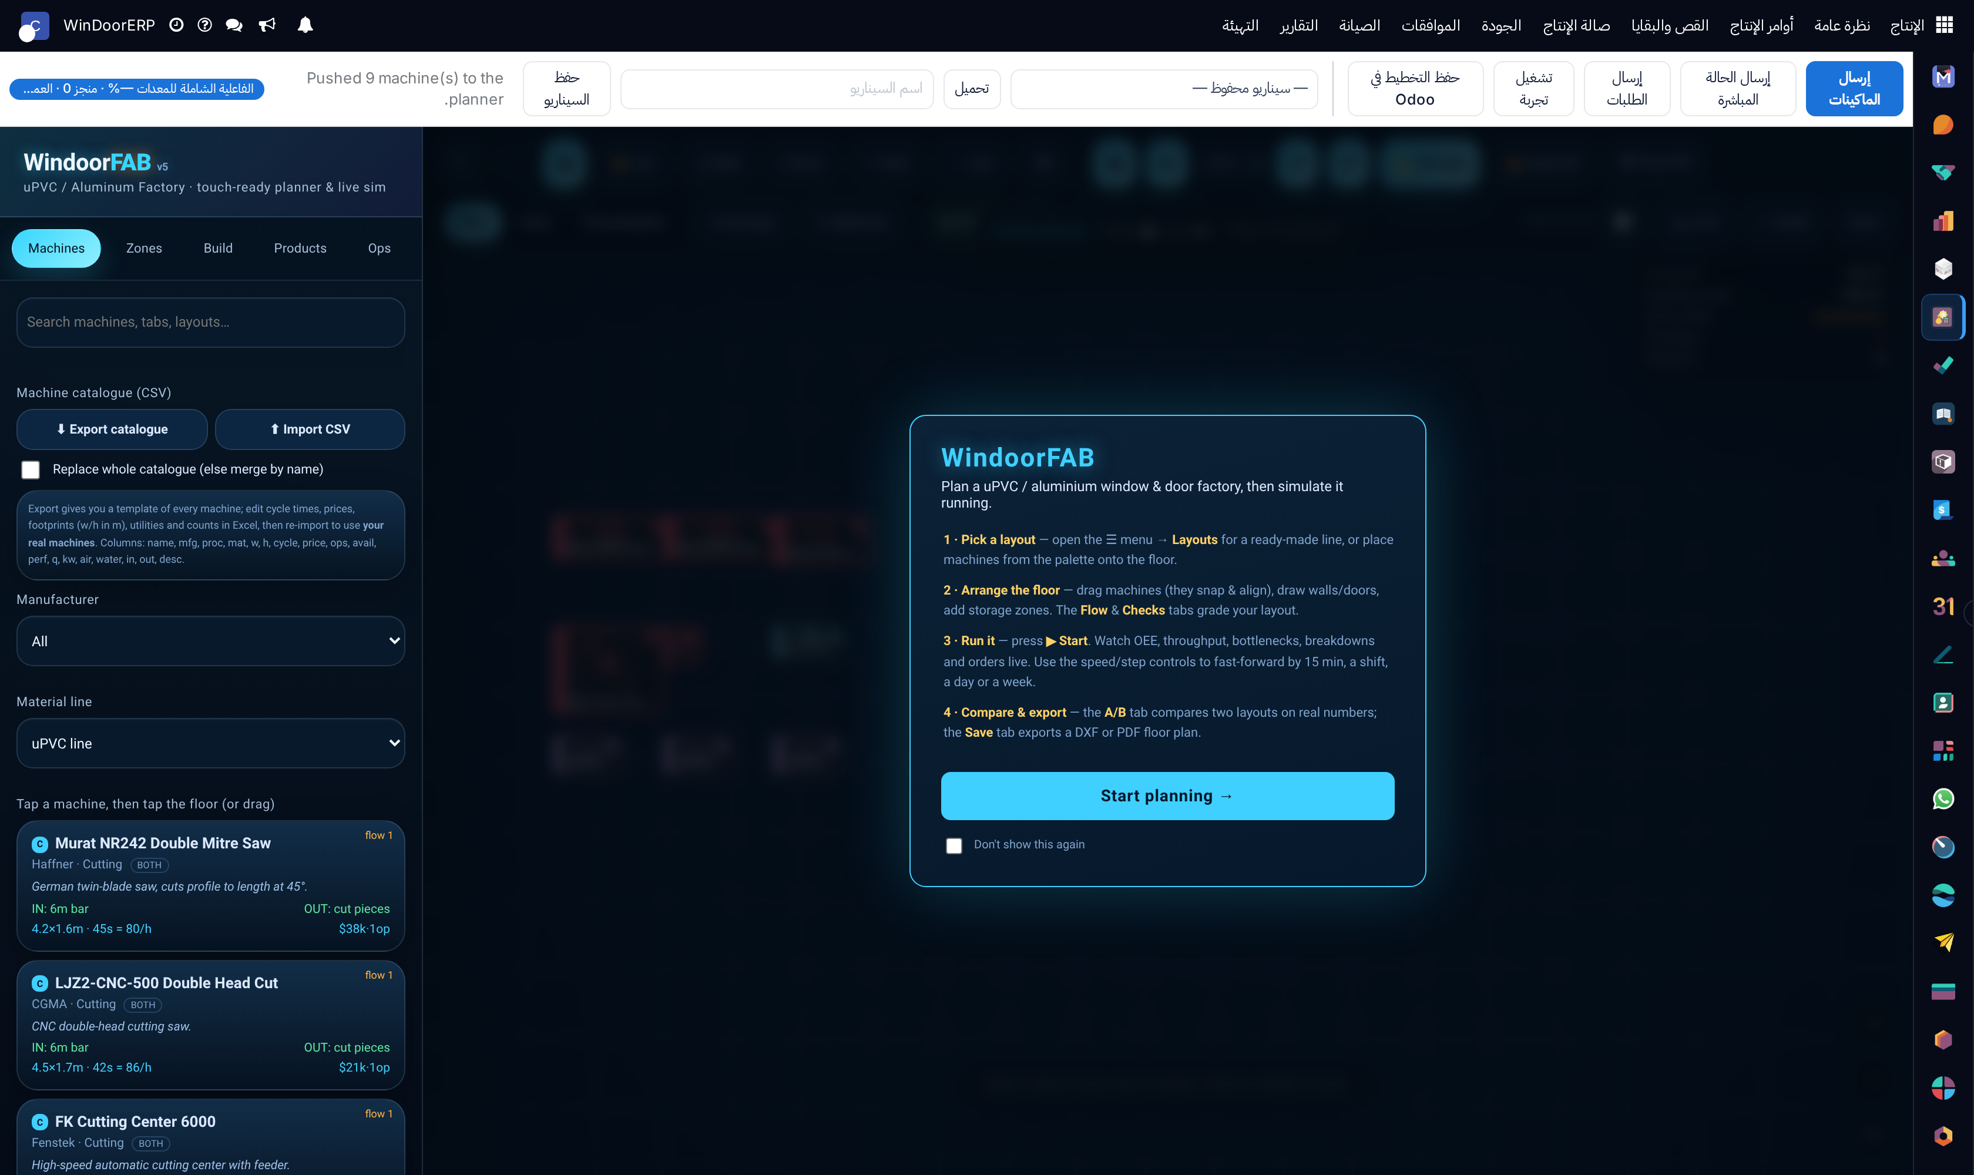Open the التقارير menu

point(1298,25)
